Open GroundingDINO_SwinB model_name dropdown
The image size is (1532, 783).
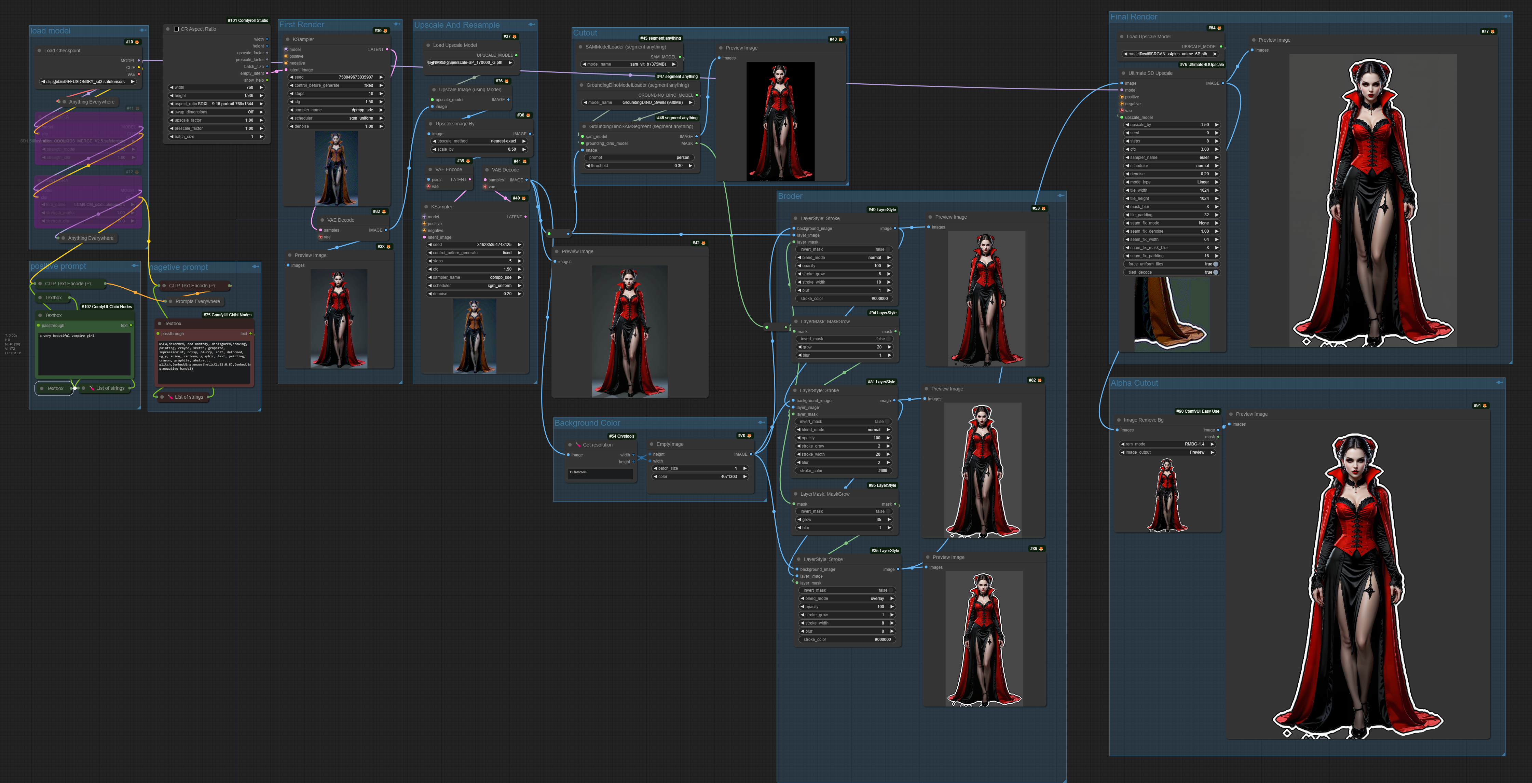point(638,102)
